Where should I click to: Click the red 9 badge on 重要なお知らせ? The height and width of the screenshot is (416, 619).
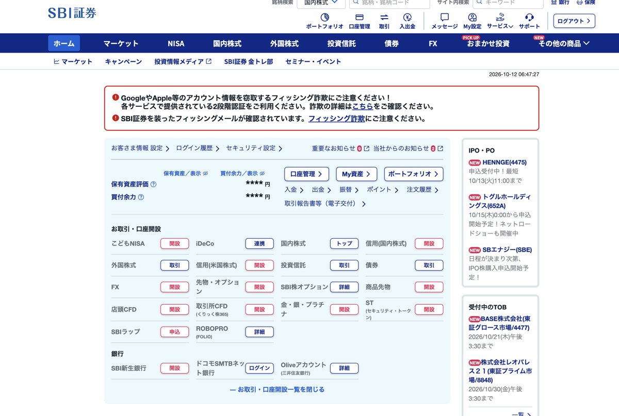click(360, 148)
